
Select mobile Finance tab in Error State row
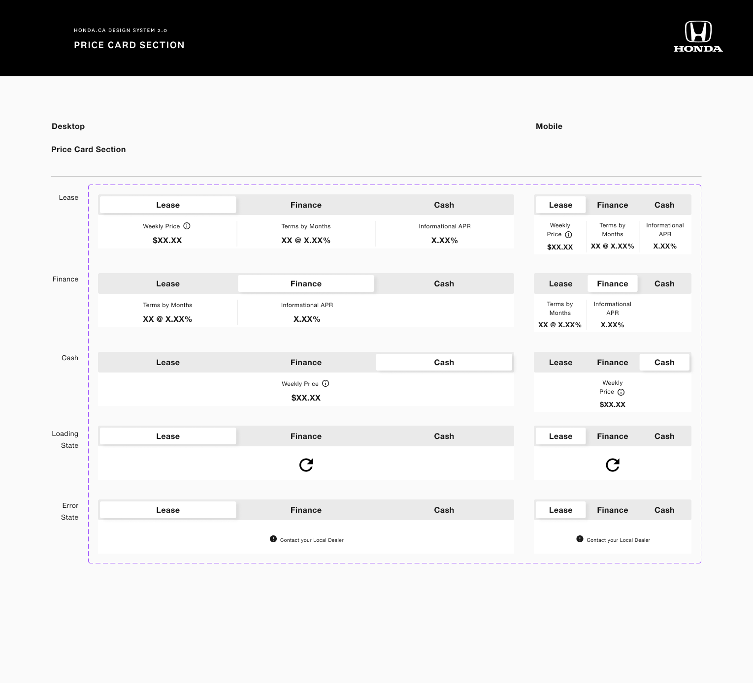click(613, 510)
